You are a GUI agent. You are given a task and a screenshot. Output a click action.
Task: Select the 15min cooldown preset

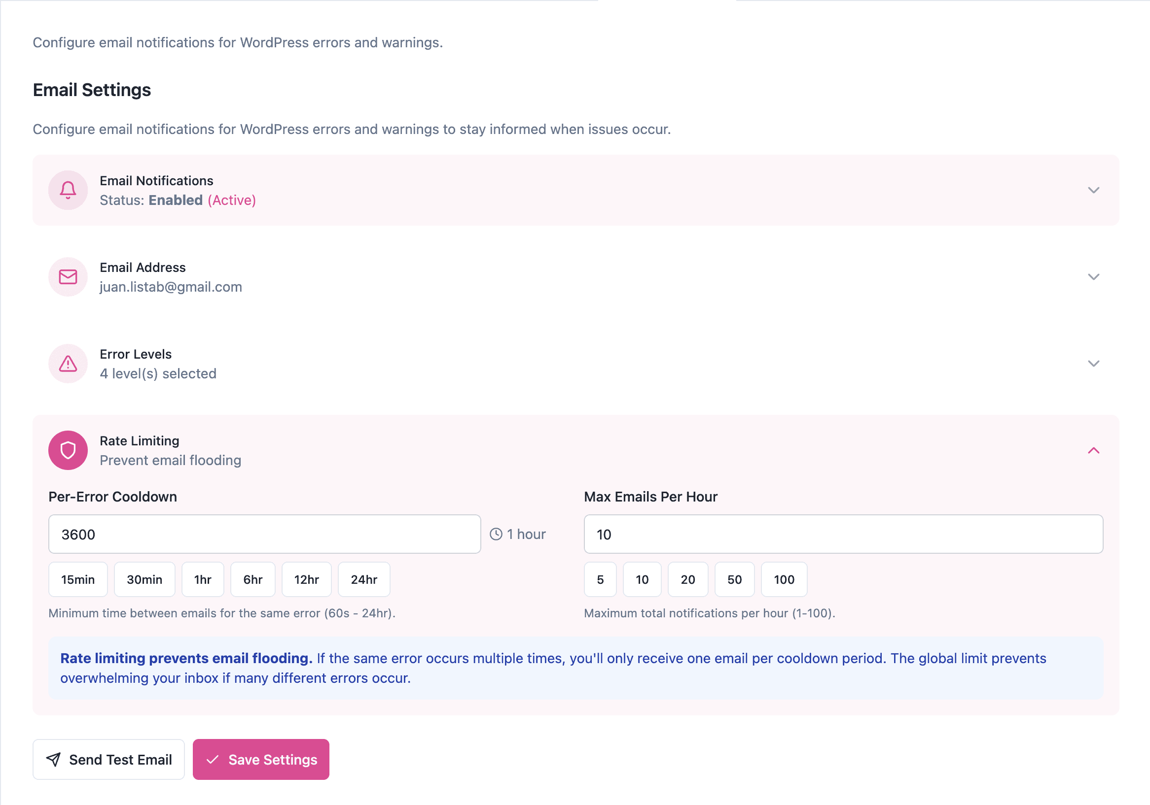[x=77, y=579]
